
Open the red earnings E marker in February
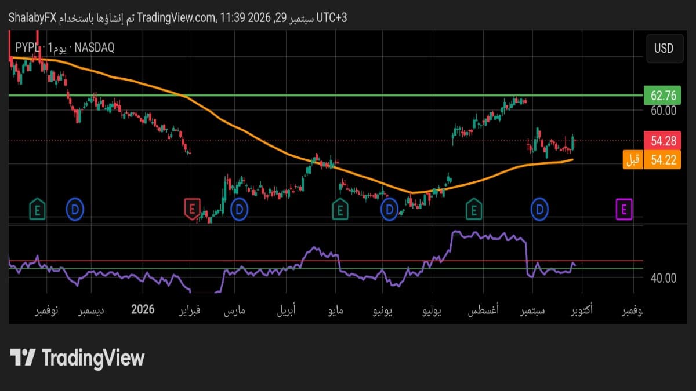[192, 208]
